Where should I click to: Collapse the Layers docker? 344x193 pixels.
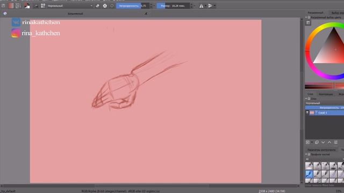pos(306,99)
